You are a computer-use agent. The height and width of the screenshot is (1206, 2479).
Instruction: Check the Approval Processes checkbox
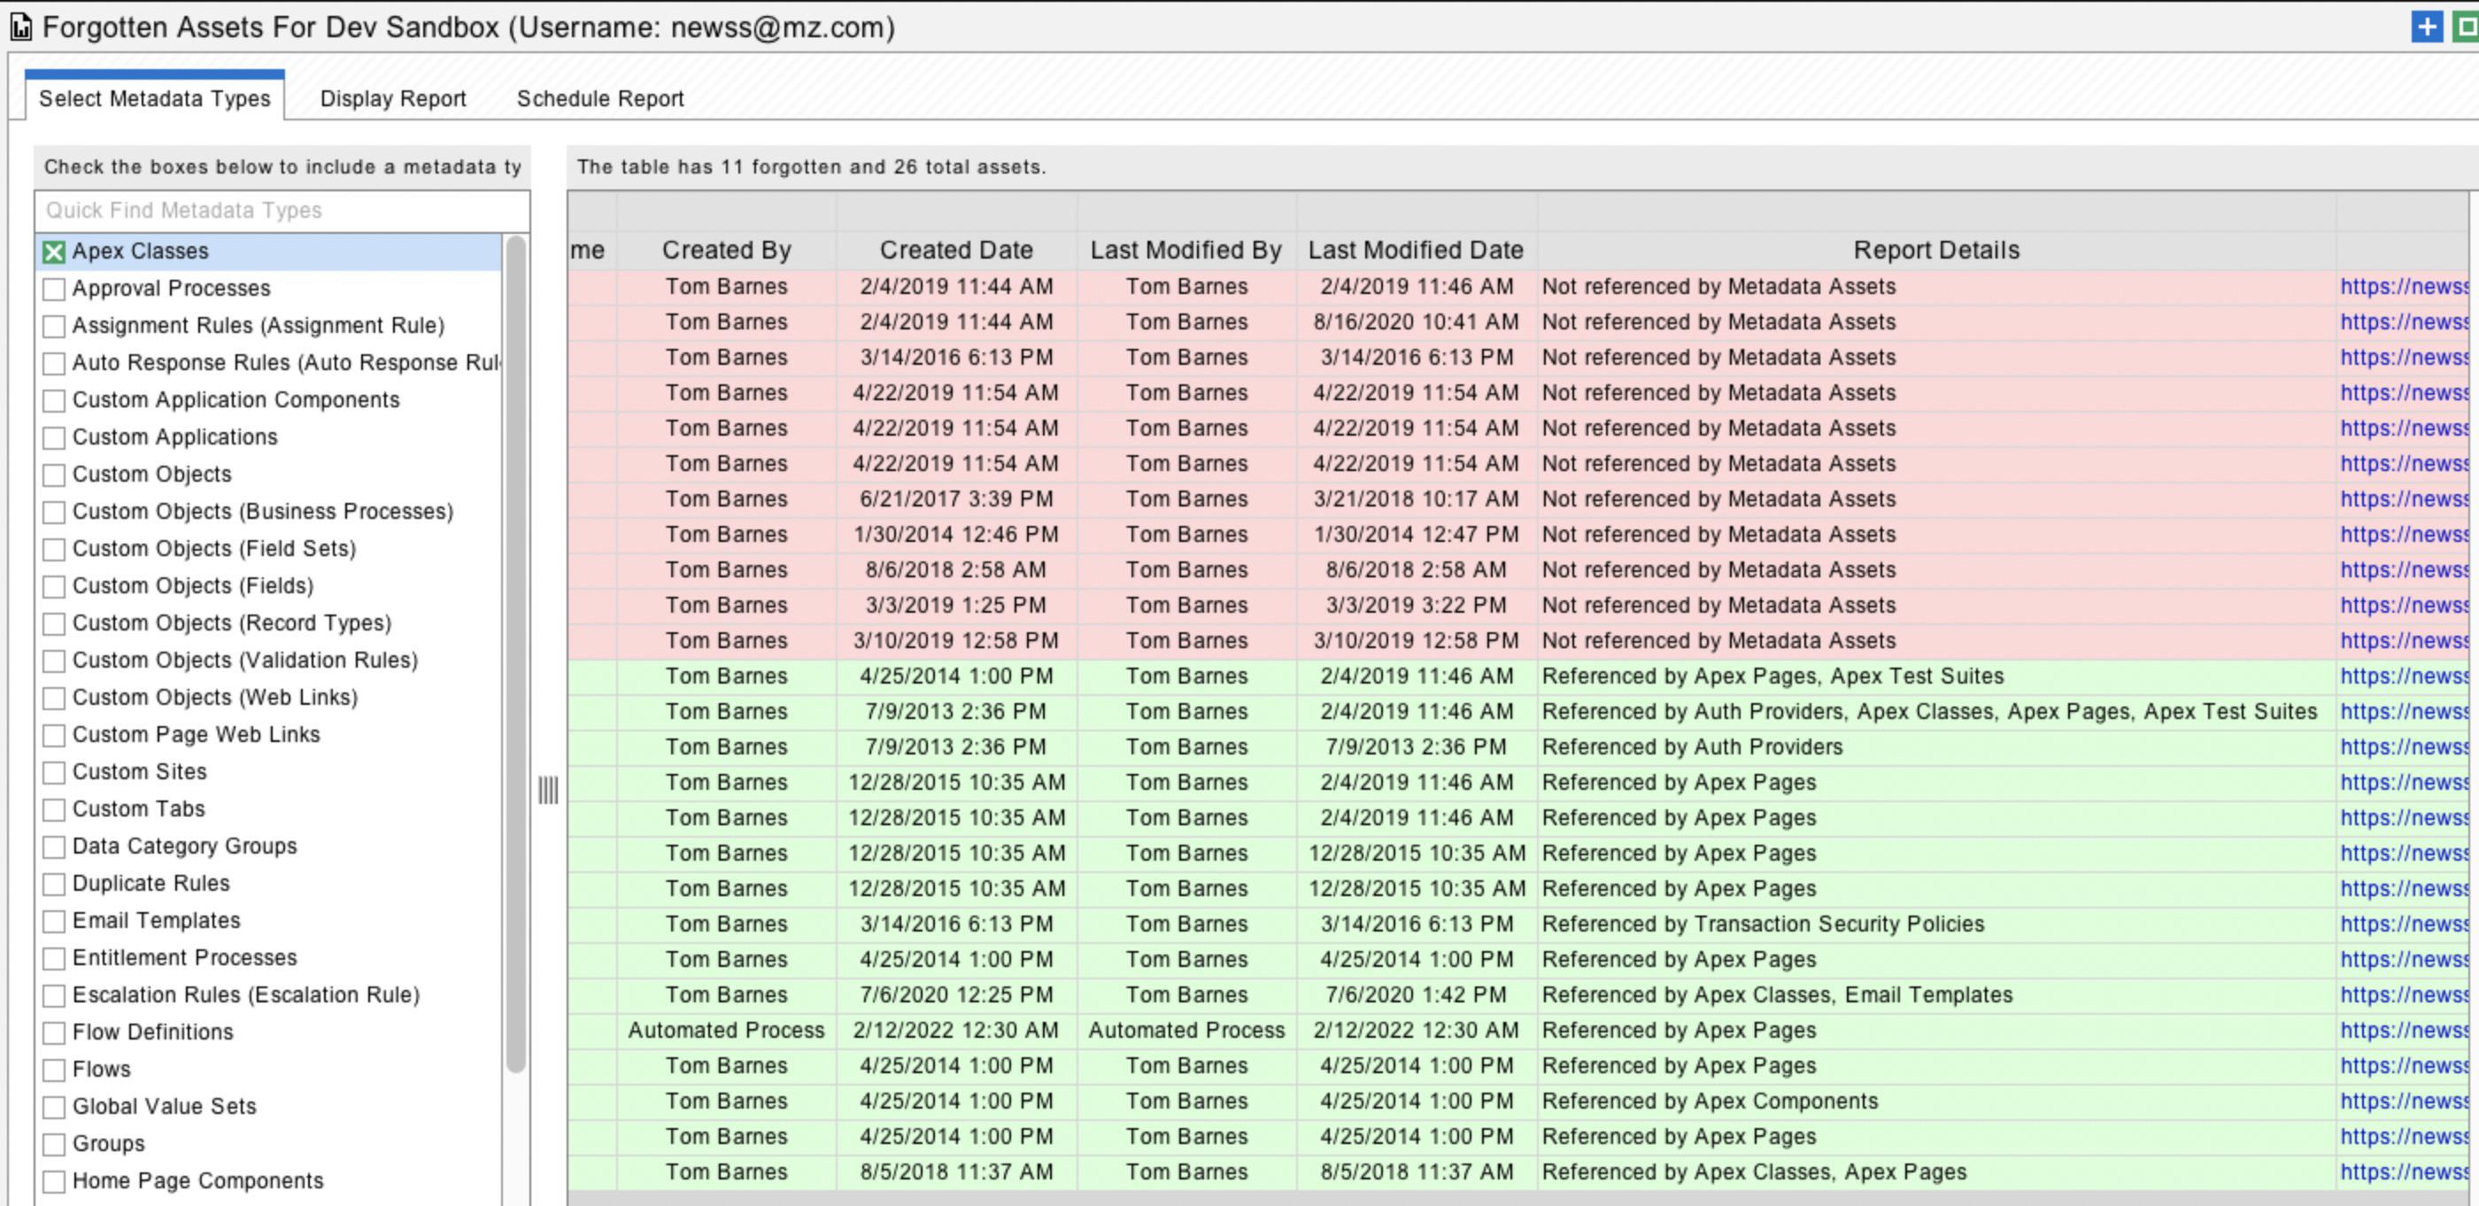click(54, 289)
